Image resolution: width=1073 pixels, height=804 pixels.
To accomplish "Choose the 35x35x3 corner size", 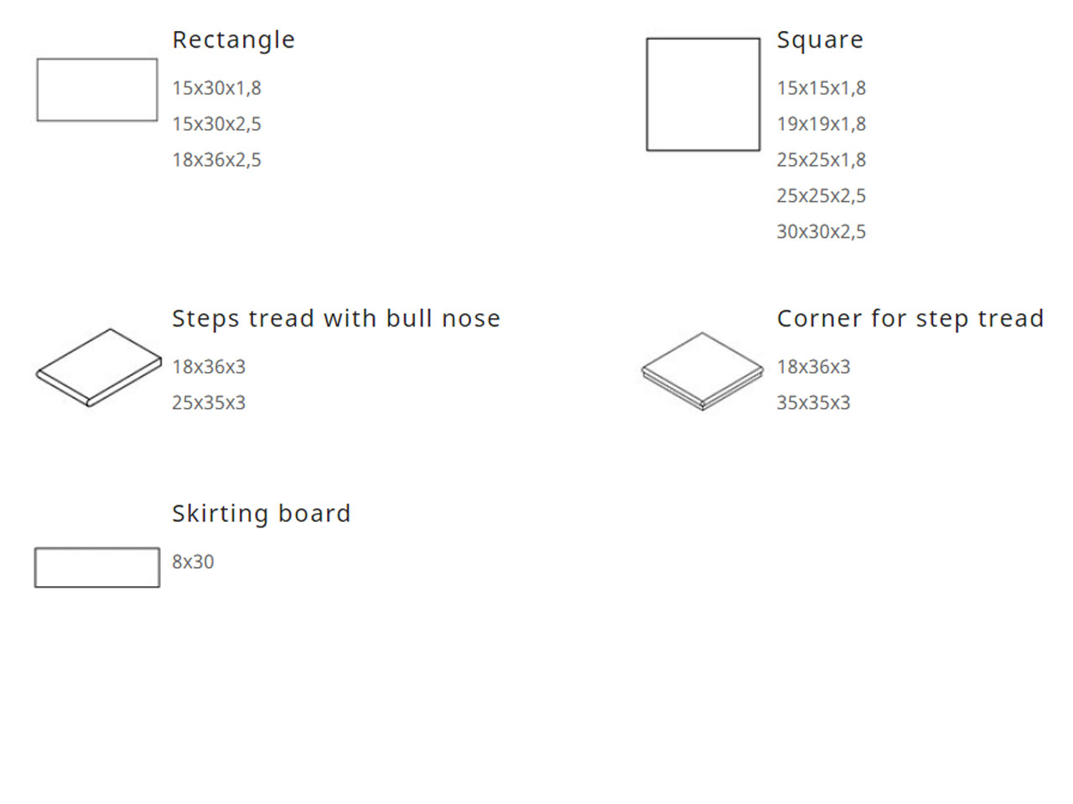I will (x=813, y=403).
